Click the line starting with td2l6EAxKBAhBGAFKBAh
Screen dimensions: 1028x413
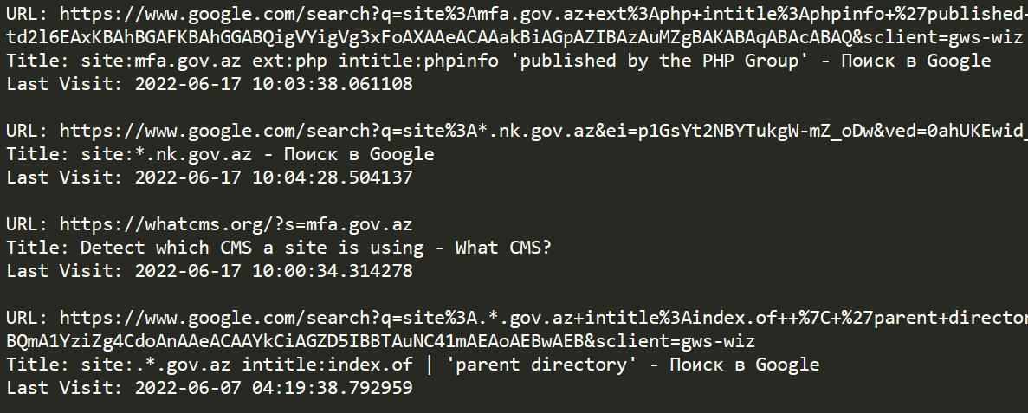pyautogui.click(x=514, y=37)
